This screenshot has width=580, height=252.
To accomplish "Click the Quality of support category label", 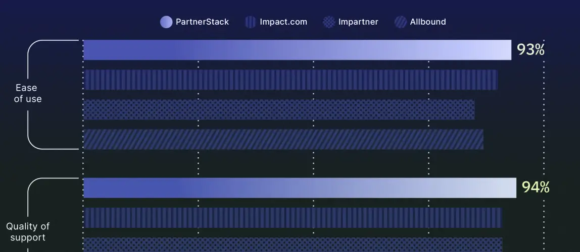I will click(28, 232).
